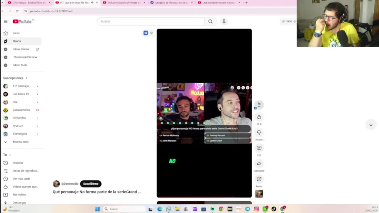Open the YouTube hamburger guide menu
The image size is (379, 213).
(5, 21)
